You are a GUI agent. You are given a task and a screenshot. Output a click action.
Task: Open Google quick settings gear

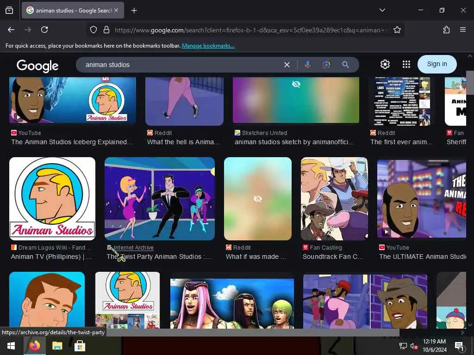(385, 64)
